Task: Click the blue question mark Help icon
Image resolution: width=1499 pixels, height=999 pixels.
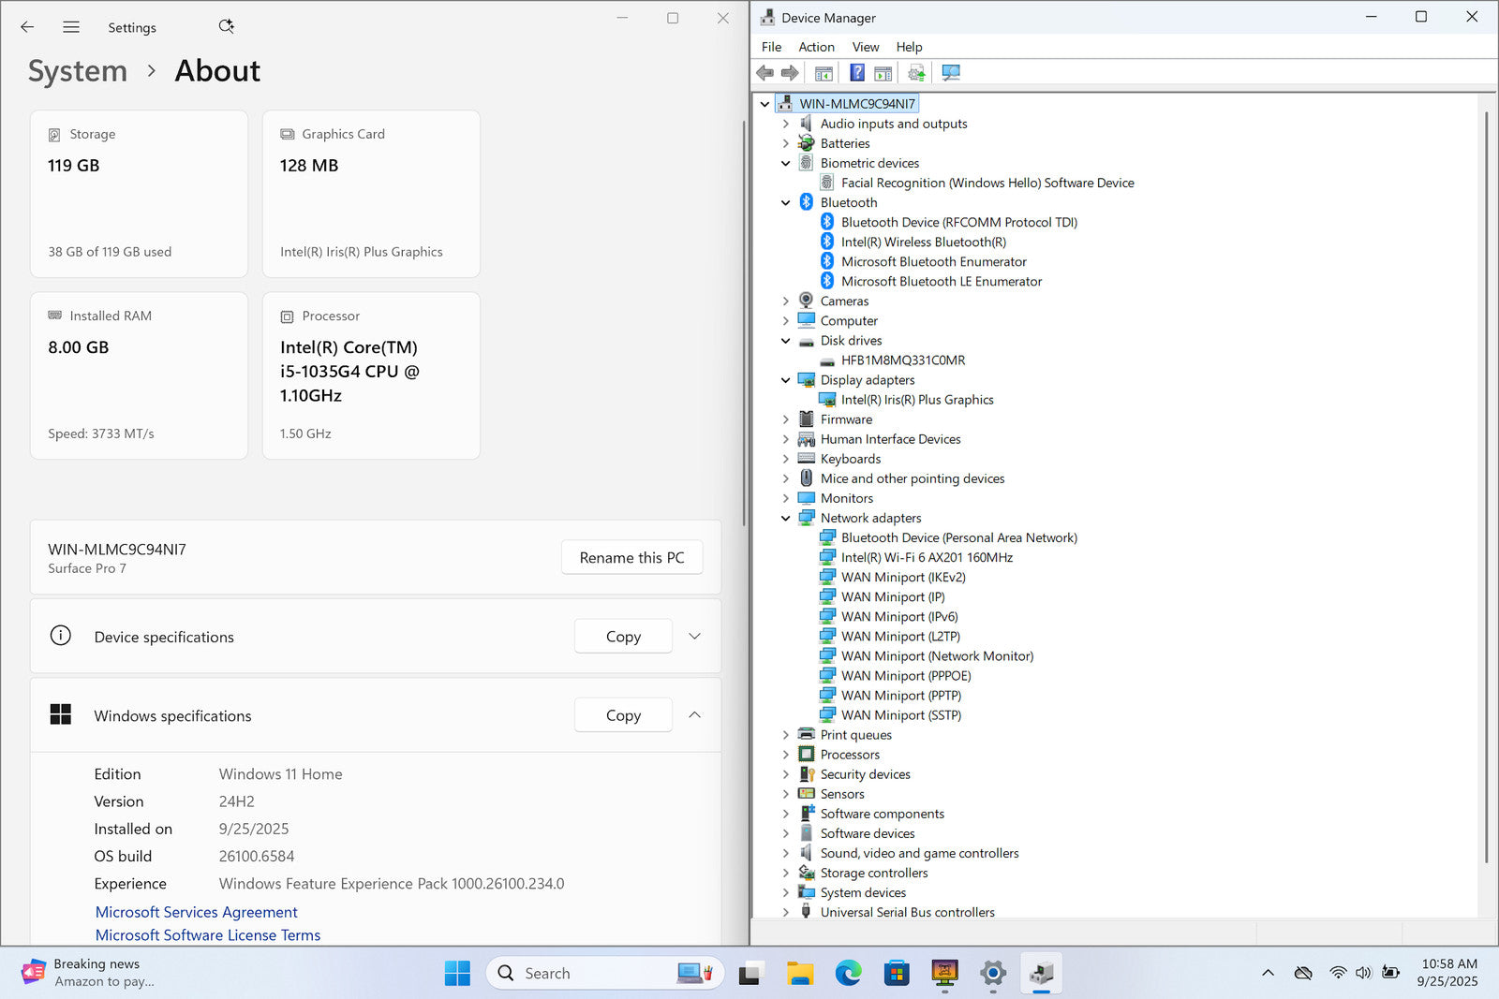Action: [856, 73]
